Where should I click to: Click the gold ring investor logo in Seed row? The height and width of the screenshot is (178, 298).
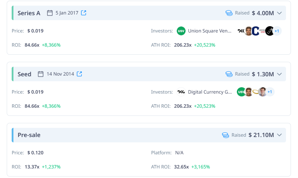(256, 92)
